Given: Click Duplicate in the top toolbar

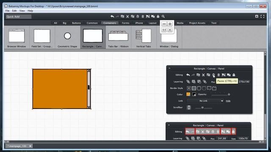Looking at the screenshot, I should pyautogui.click(x=122, y=16).
